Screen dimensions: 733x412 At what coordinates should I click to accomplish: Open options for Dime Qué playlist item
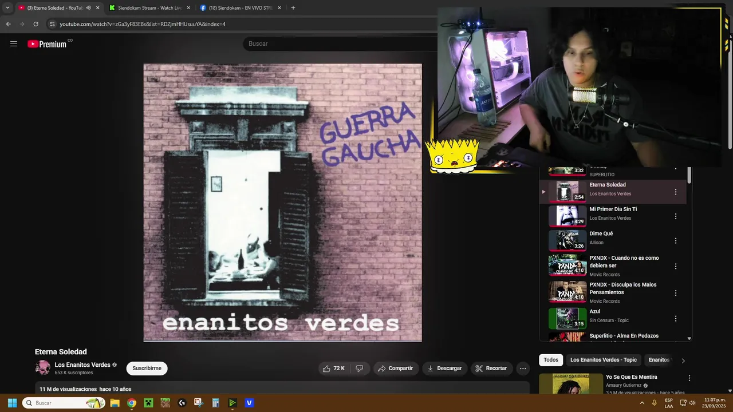[x=676, y=241]
